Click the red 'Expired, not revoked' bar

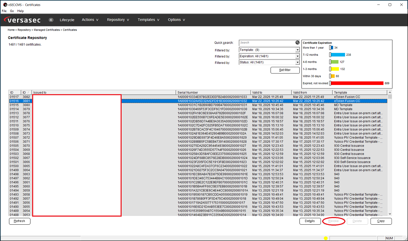(357, 83)
